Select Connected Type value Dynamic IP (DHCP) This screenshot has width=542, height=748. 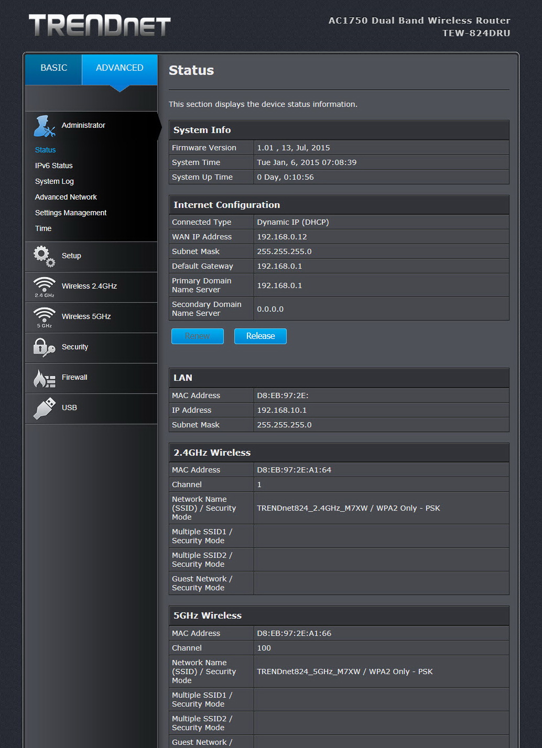(293, 222)
